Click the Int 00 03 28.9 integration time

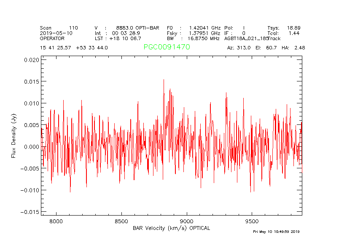[117, 33]
